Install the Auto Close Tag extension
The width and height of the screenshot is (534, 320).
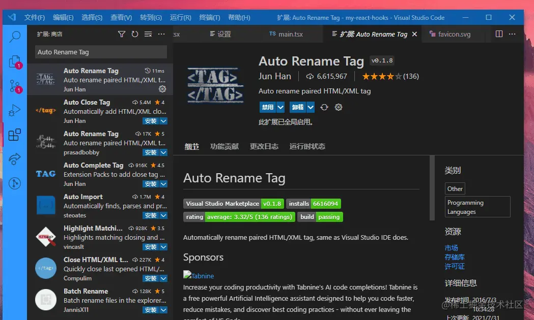(x=151, y=121)
